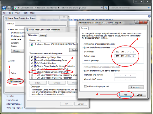Image resolution: width=153 pixels, height=114 pixels.
Task: Switch to the Sharing tab
Action: (x=43, y=36)
